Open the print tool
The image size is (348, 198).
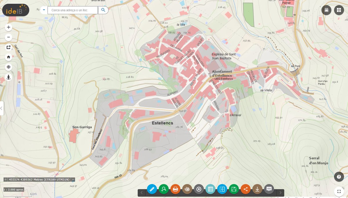click(175, 189)
